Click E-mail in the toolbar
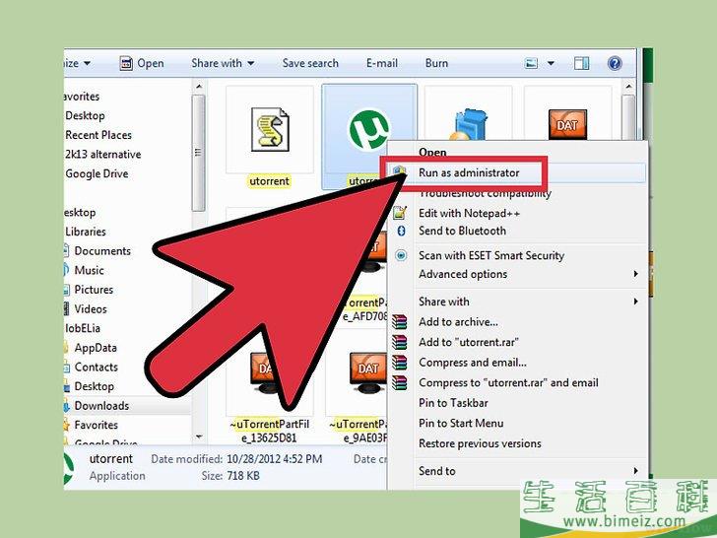This screenshot has height=538, width=717. click(x=382, y=63)
